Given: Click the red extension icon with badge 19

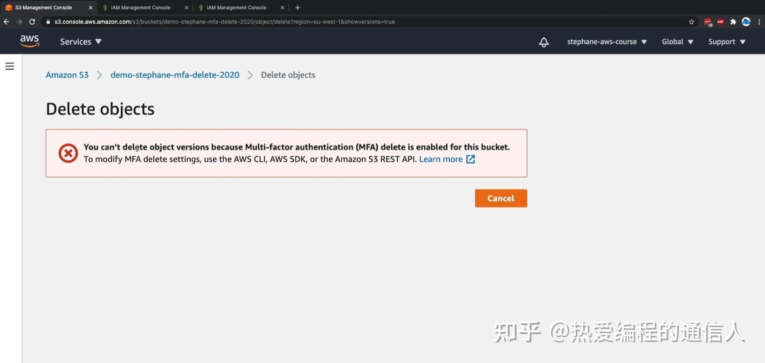Looking at the screenshot, I should (708, 22).
